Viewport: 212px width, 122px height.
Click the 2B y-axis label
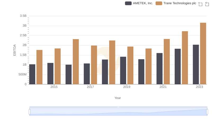pos(24,45)
